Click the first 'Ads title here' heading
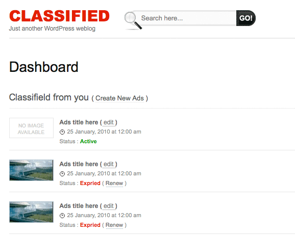Image resolution: width=295 pixels, height=235 pixels. pos(79,122)
